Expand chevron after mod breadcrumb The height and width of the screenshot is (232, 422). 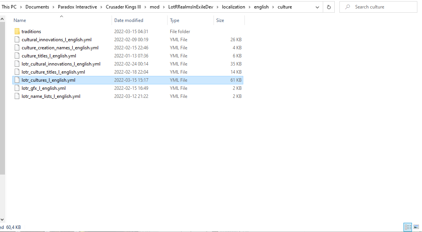[164, 7]
